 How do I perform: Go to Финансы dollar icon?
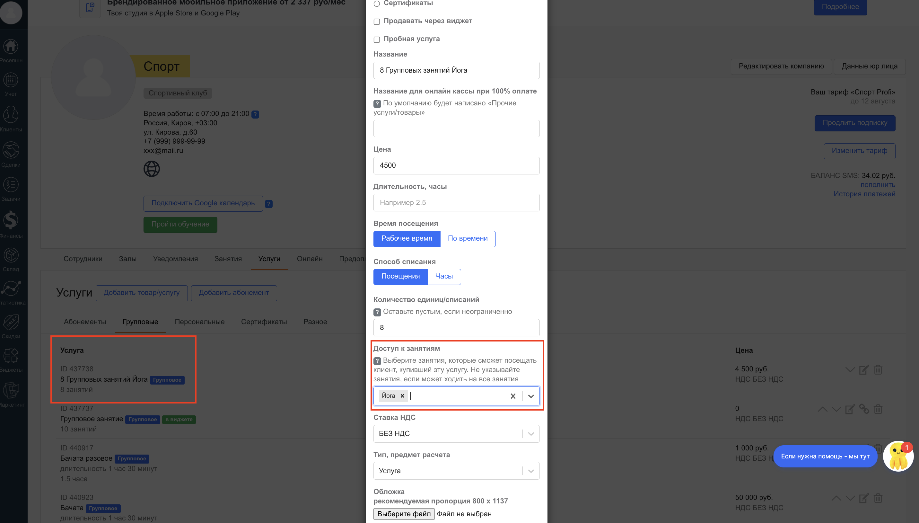pyautogui.click(x=11, y=220)
